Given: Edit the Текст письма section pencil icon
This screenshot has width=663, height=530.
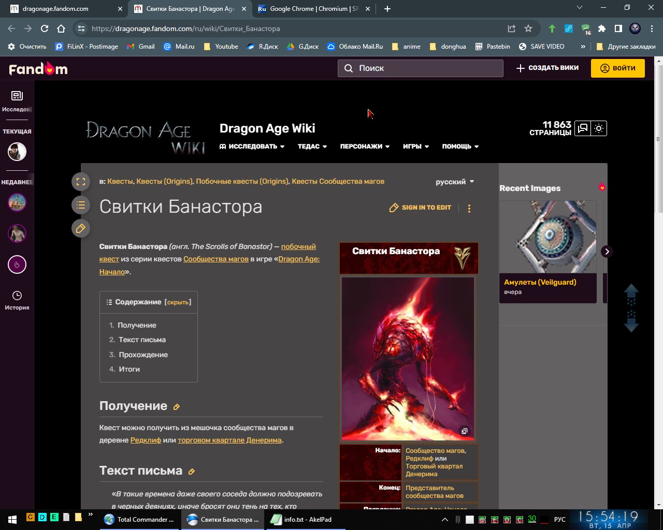Looking at the screenshot, I should (192, 472).
